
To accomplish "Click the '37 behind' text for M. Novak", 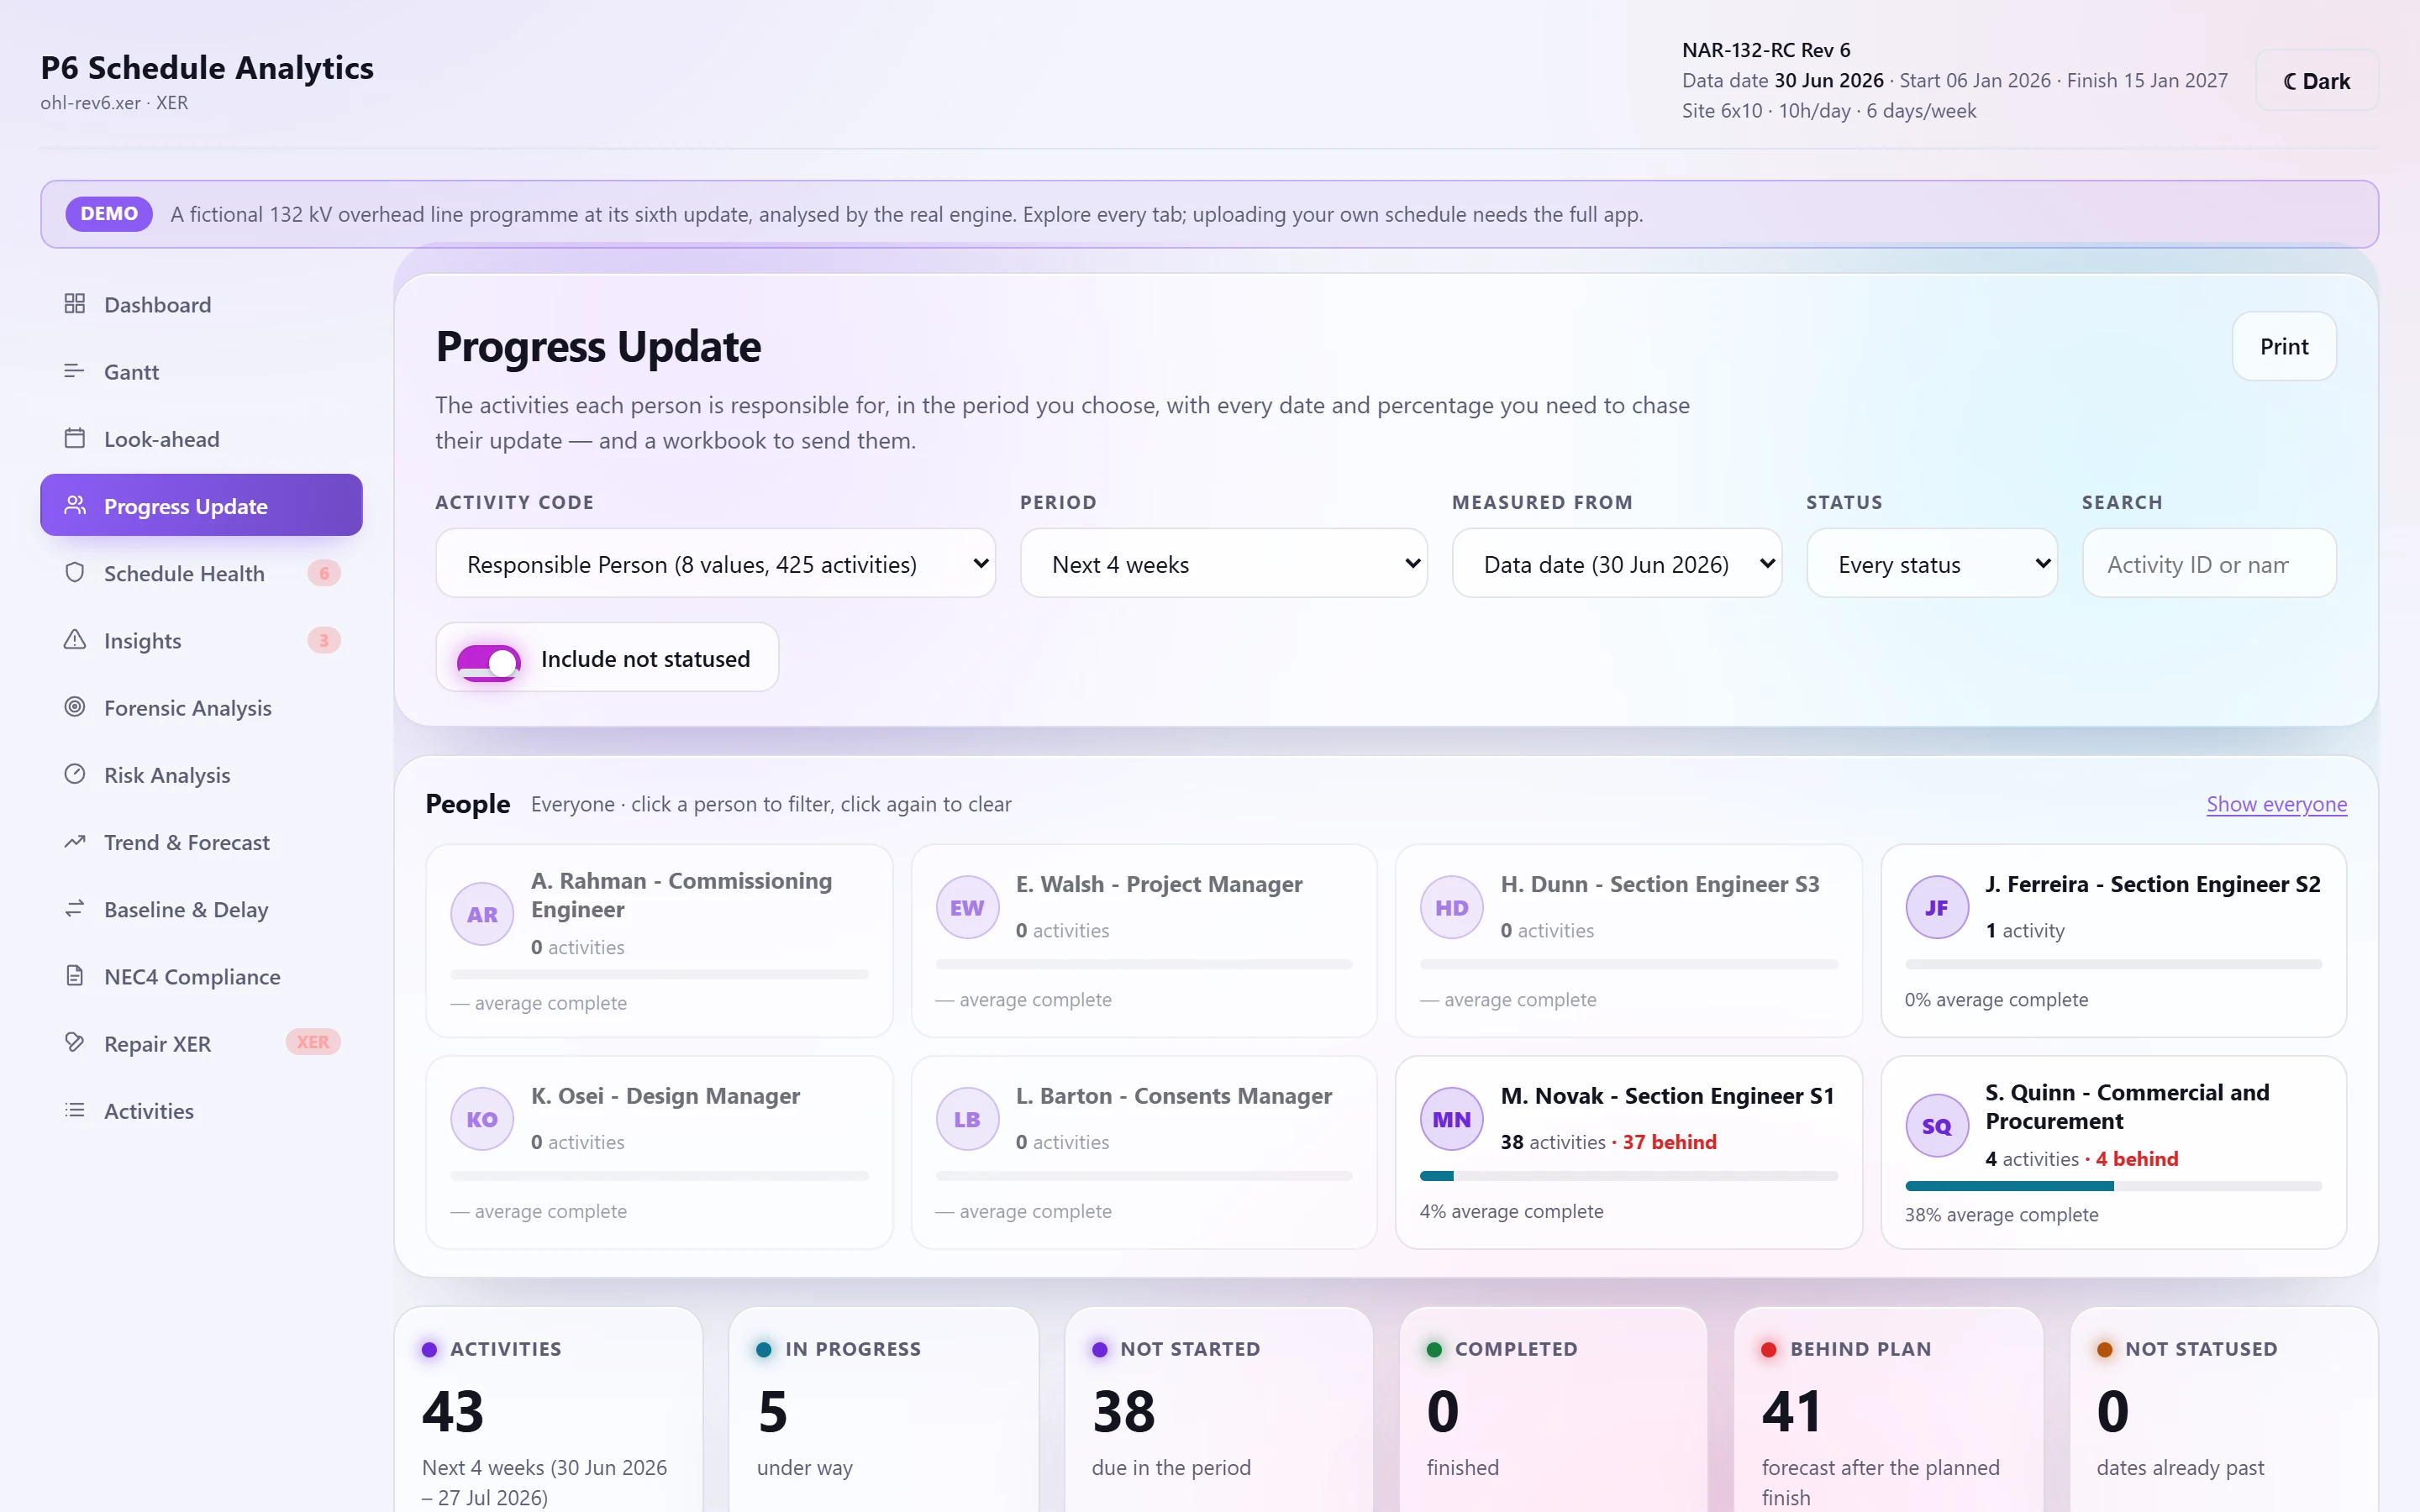I will pyautogui.click(x=1669, y=1142).
